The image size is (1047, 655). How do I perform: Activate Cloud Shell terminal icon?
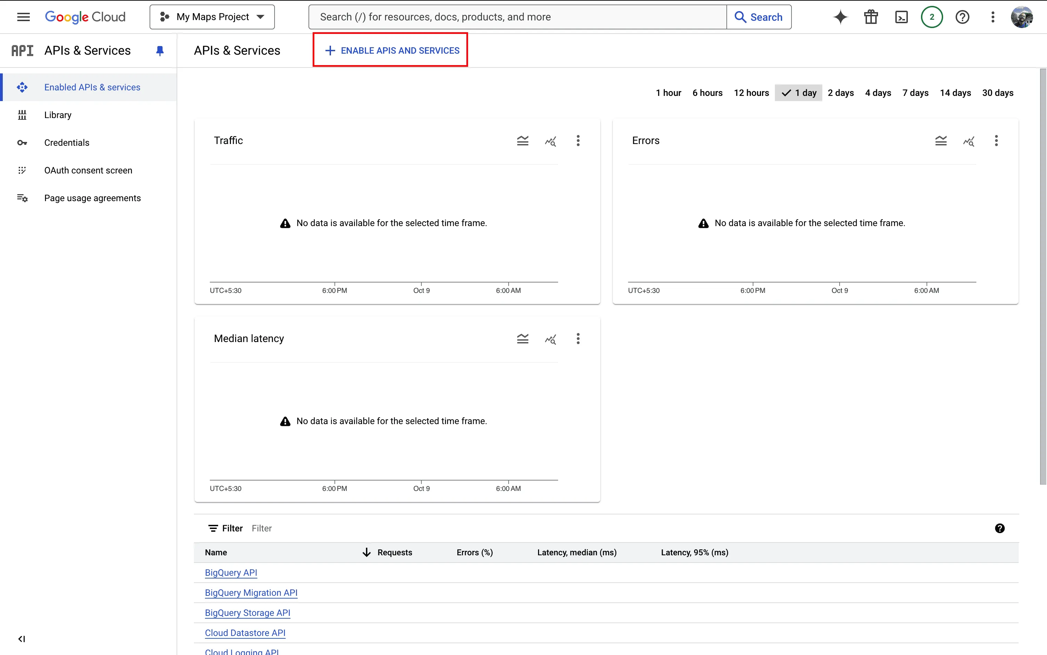coord(902,17)
